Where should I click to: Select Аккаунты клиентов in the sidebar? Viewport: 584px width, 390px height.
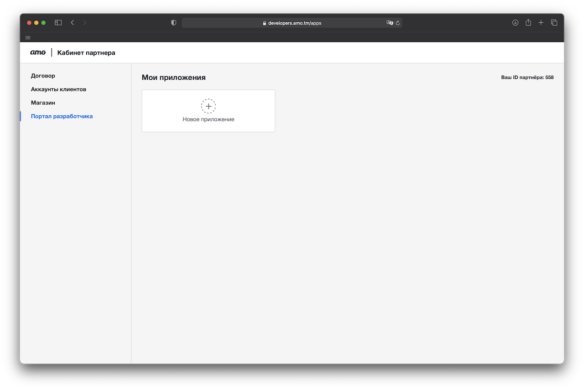pos(58,89)
